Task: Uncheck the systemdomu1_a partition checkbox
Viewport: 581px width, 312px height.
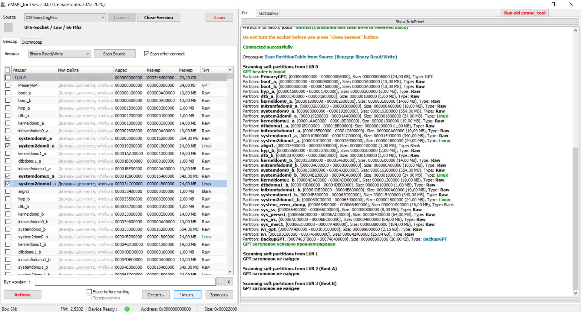Action: click(8, 176)
